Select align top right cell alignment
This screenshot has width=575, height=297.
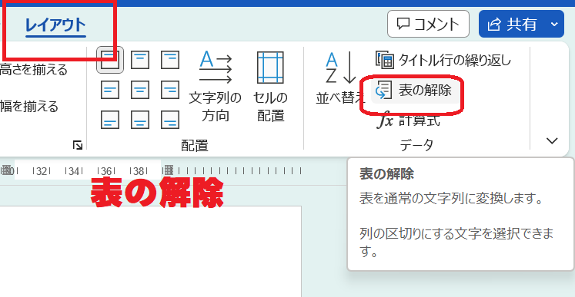click(170, 60)
